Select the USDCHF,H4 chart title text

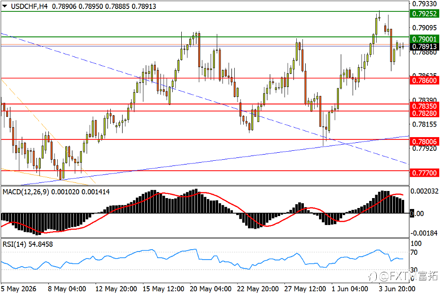point(29,6)
